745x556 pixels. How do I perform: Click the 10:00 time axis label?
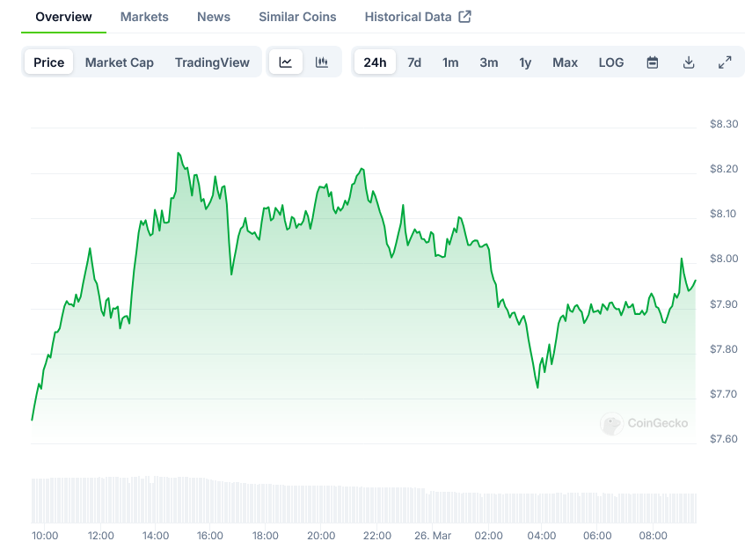(x=45, y=536)
